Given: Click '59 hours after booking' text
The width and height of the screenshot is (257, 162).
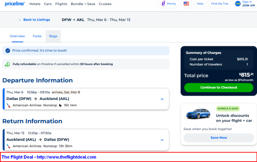Looking at the screenshot, I should click(96, 64).
